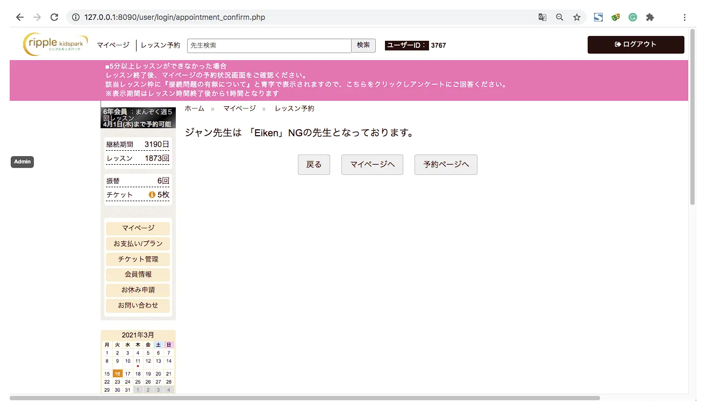Reload the page with the refresh icon
Image resolution: width=707 pixels, height=412 pixels.
54,17
